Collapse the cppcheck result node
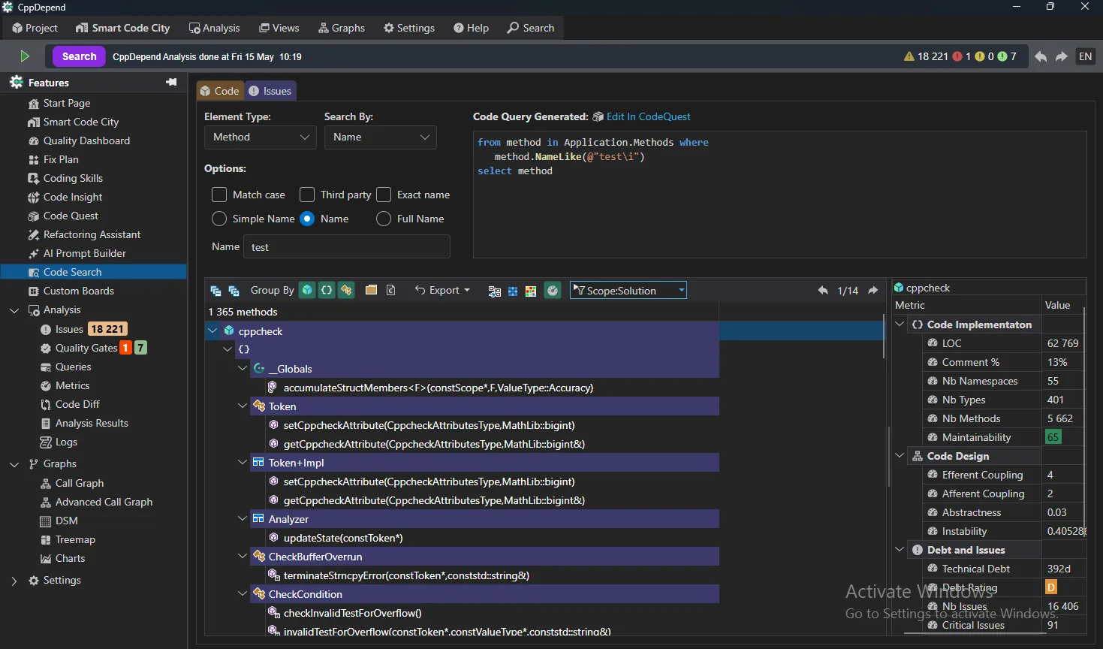The width and height of the screenshot is (1103, 649). tap(213, 331)
